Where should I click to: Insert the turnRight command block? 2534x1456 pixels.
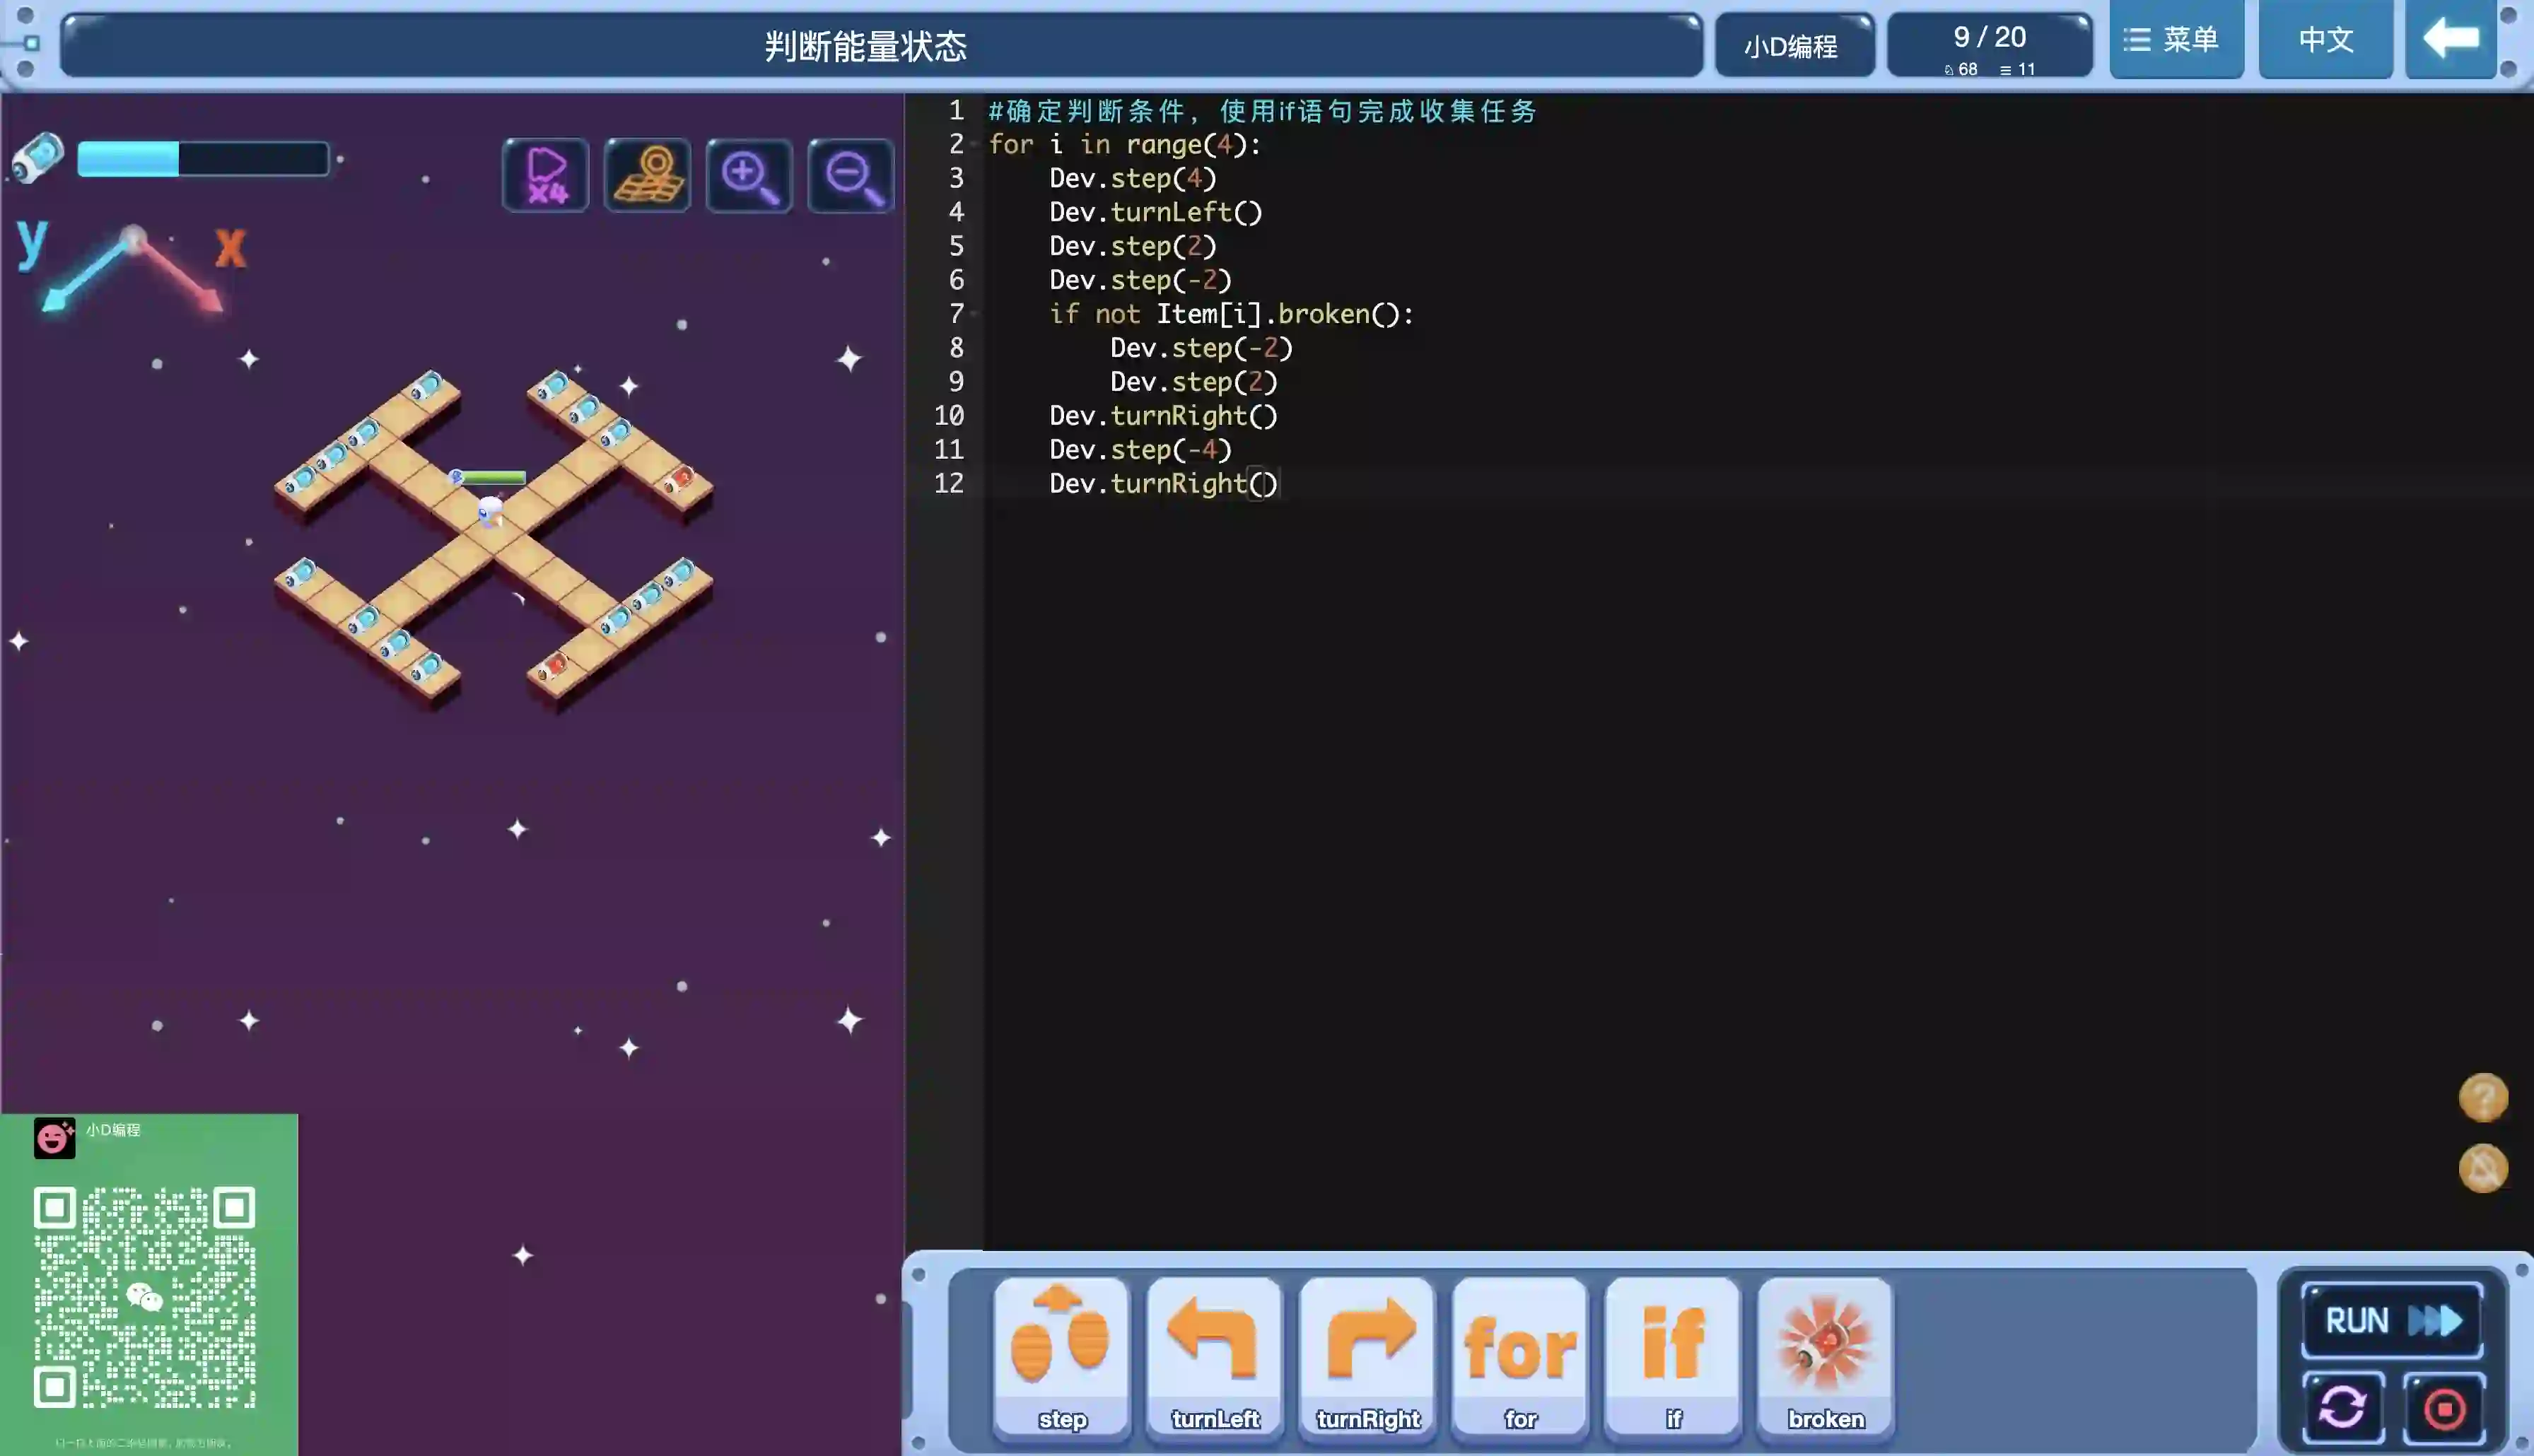click(1368, 1355)
